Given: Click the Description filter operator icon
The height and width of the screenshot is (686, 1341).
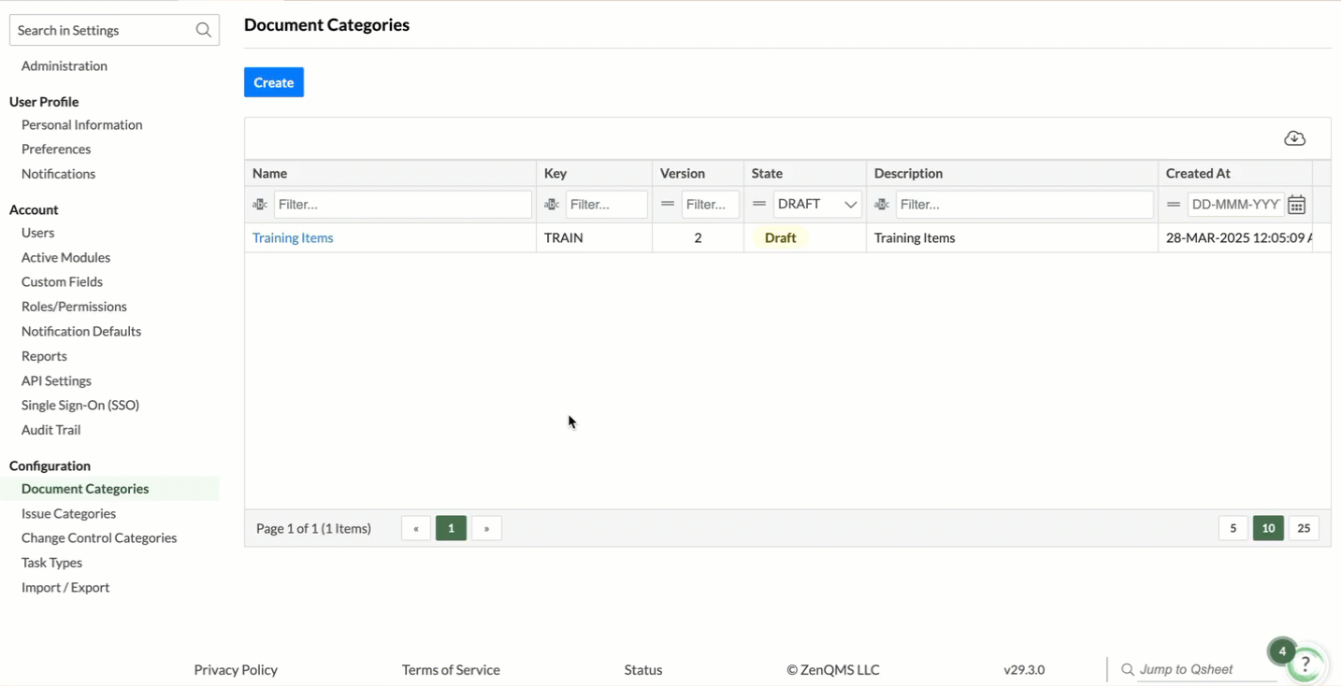Looking at the screenshot, I should [882, 205].
